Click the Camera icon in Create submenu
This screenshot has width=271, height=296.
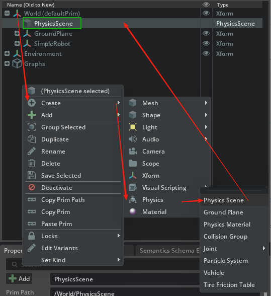coord(133,151)
